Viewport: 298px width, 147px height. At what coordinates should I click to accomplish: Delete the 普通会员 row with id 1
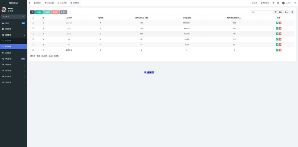280,50
